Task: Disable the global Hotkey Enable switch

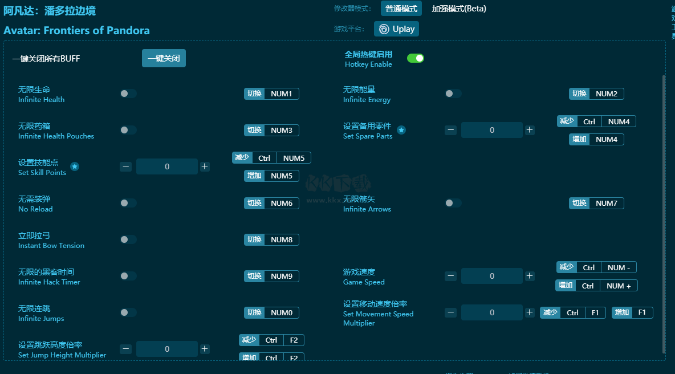Action: 416,58
